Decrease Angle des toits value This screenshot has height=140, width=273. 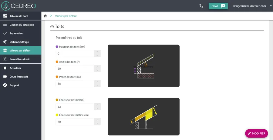tap(97, 70)
